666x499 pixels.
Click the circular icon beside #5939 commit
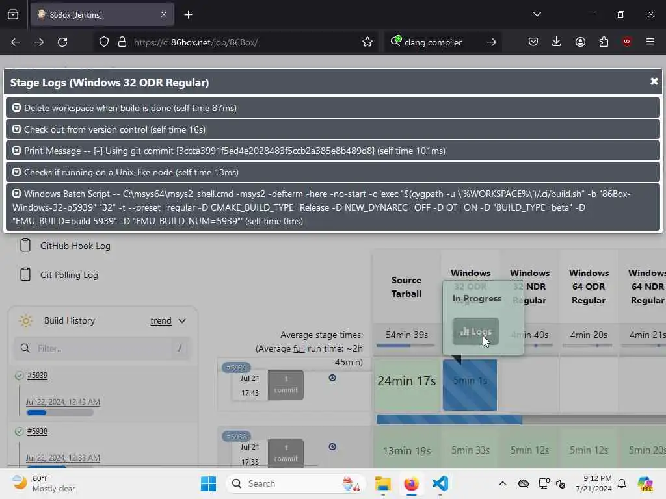click(332, 377)
